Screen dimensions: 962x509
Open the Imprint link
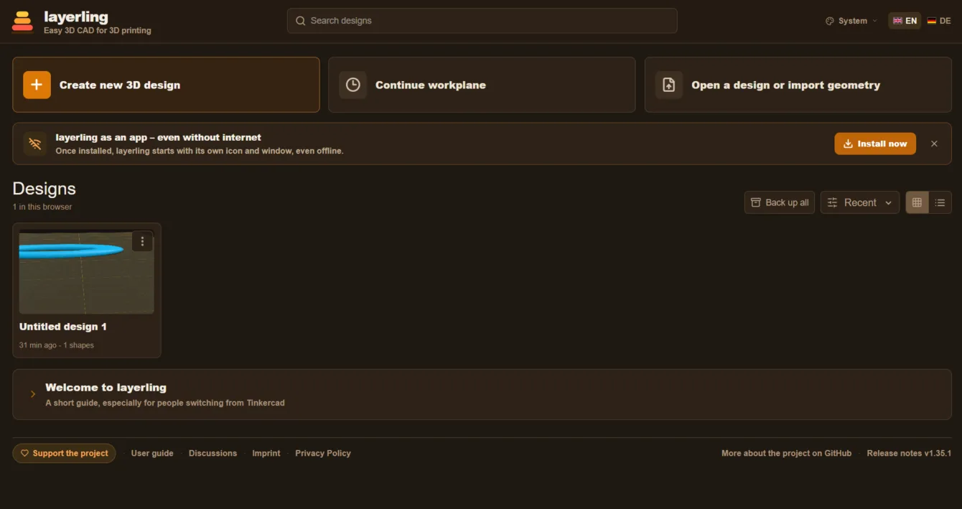pyautogui.click(x=266, y=453)
